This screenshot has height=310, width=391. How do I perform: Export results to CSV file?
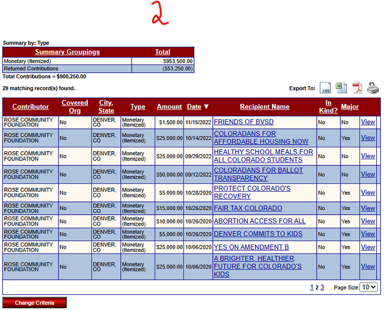click(325, 88)
